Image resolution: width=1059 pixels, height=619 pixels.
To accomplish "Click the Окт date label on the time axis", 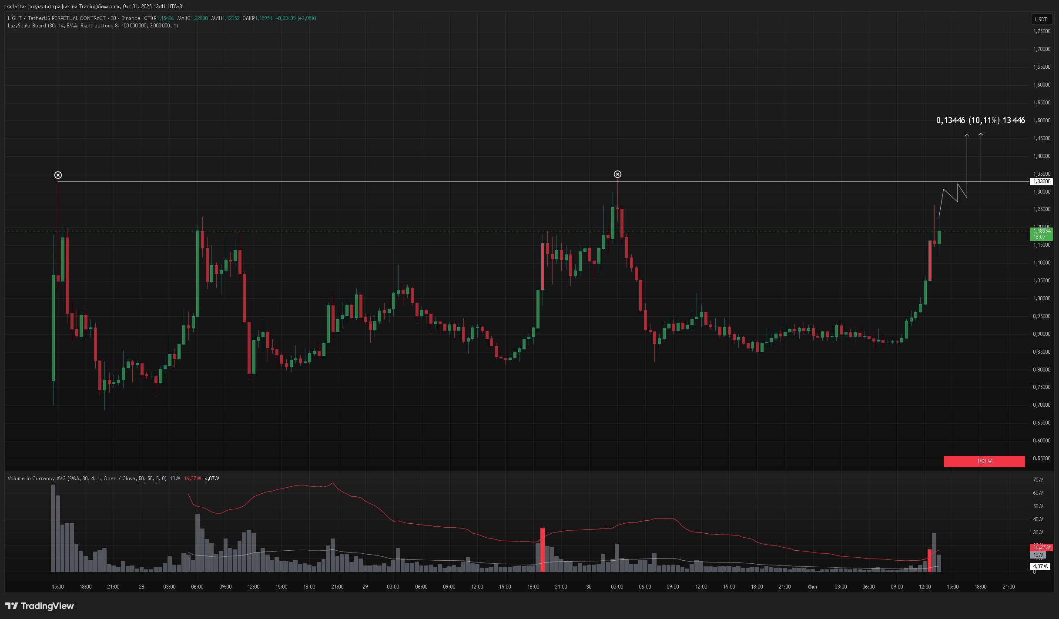I will (812, 587).
